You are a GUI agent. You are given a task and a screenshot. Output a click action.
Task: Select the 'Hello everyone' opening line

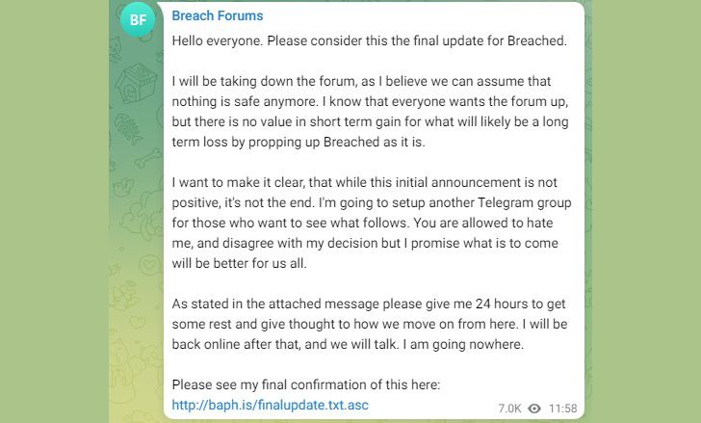click(x=370, y=40)
